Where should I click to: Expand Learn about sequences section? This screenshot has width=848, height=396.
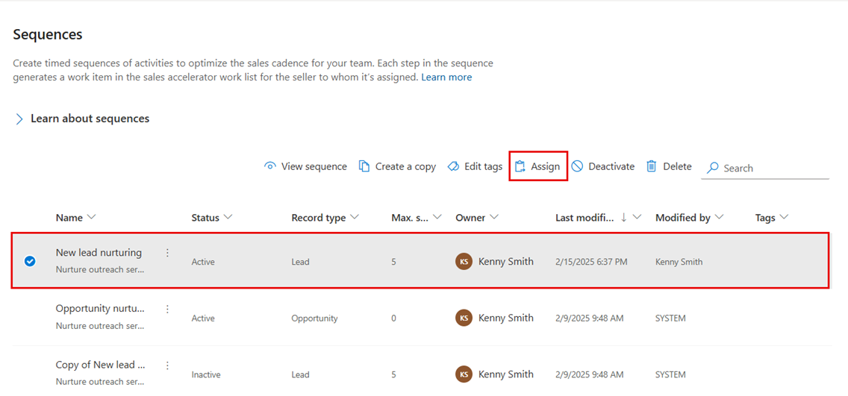[x=19, y=119]
